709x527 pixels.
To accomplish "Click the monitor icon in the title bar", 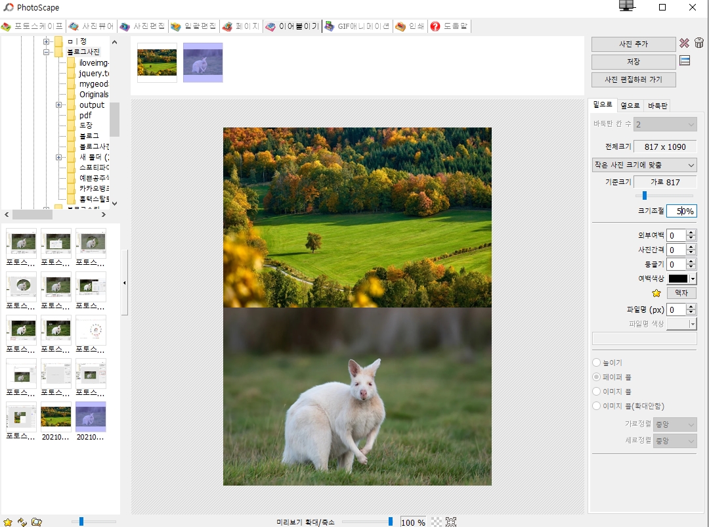I will pos(627,6).
